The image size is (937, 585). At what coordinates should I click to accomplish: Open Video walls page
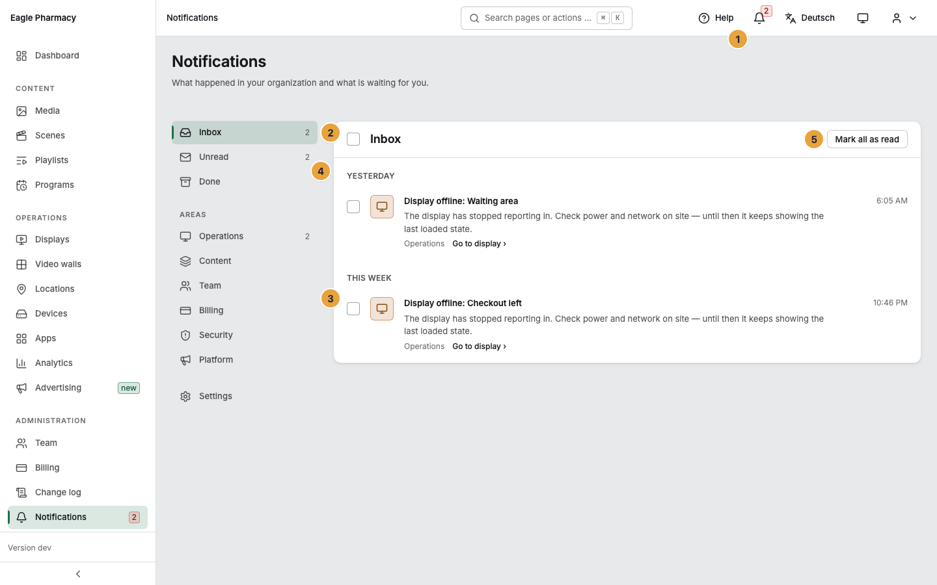77,265
